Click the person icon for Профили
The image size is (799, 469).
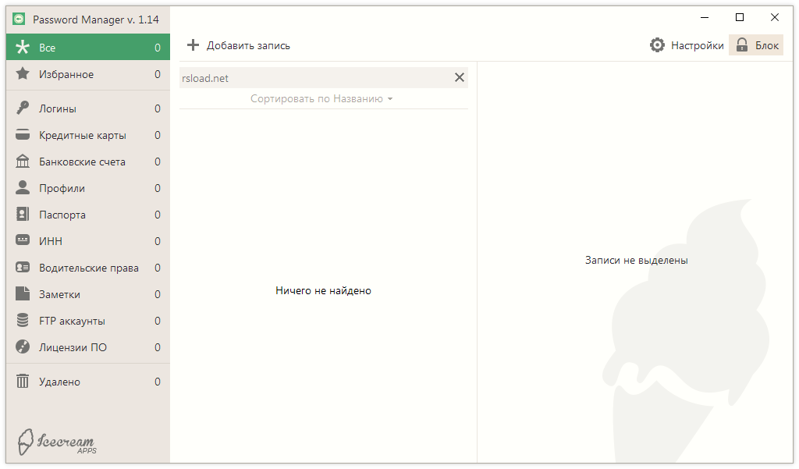(23, 187)
